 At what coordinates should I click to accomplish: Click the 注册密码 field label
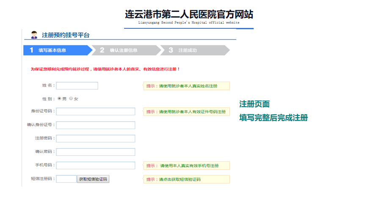tap(45, 138)
